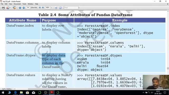
Task: Open the Window menu
Action: [x=31, y=4]
